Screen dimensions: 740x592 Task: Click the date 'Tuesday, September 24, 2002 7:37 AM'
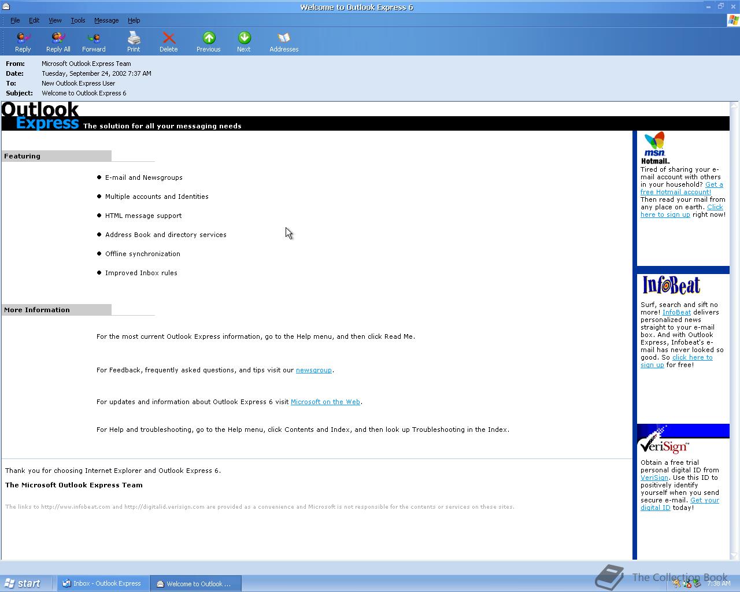coord(97,73)
